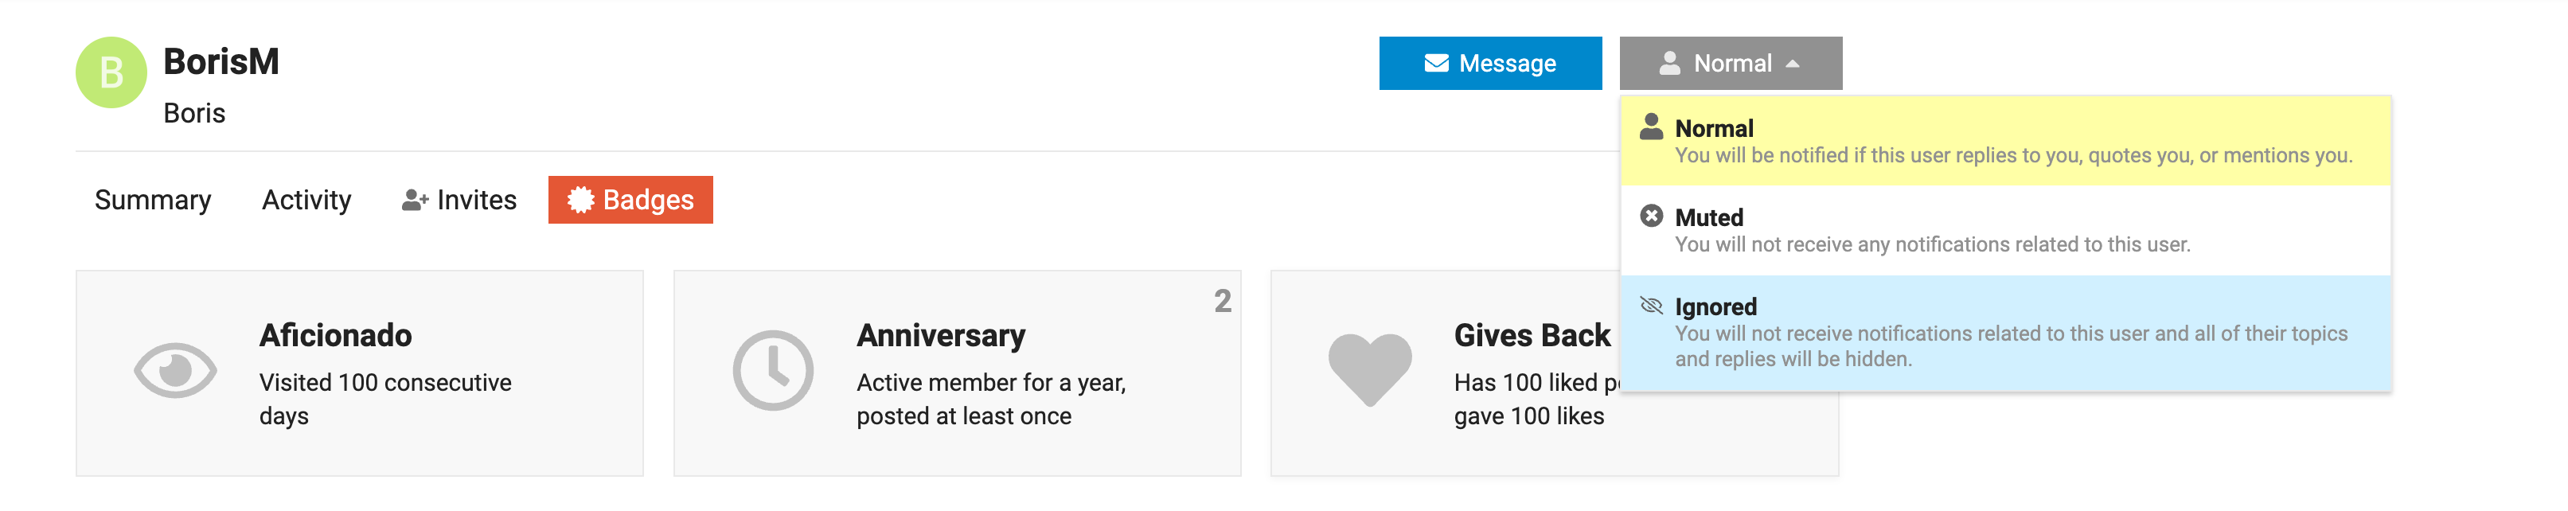Choose the Muted notification option
The width and height of the screenshot is (2568, 511).
point(2006,230)
